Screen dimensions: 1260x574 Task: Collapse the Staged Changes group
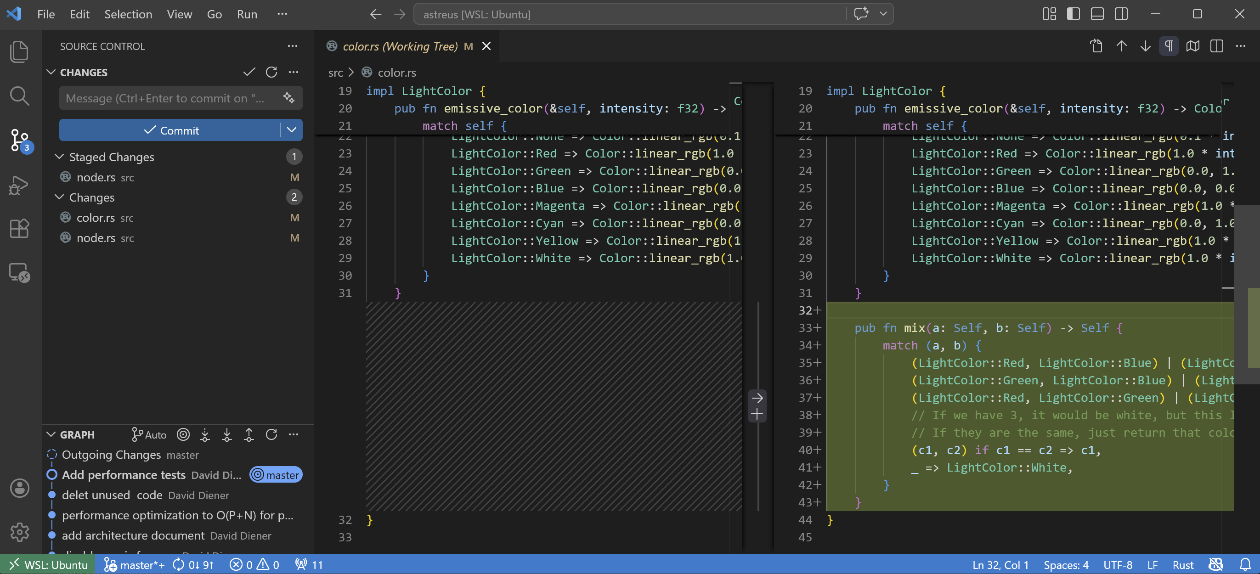click(x=59, y=157)
